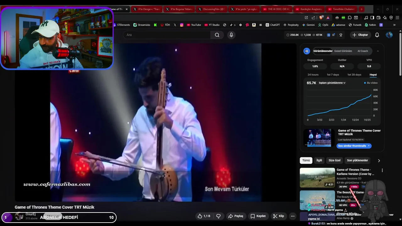Switch to Genel Görünüm tab
402x226 pixels.
point(343,51)
